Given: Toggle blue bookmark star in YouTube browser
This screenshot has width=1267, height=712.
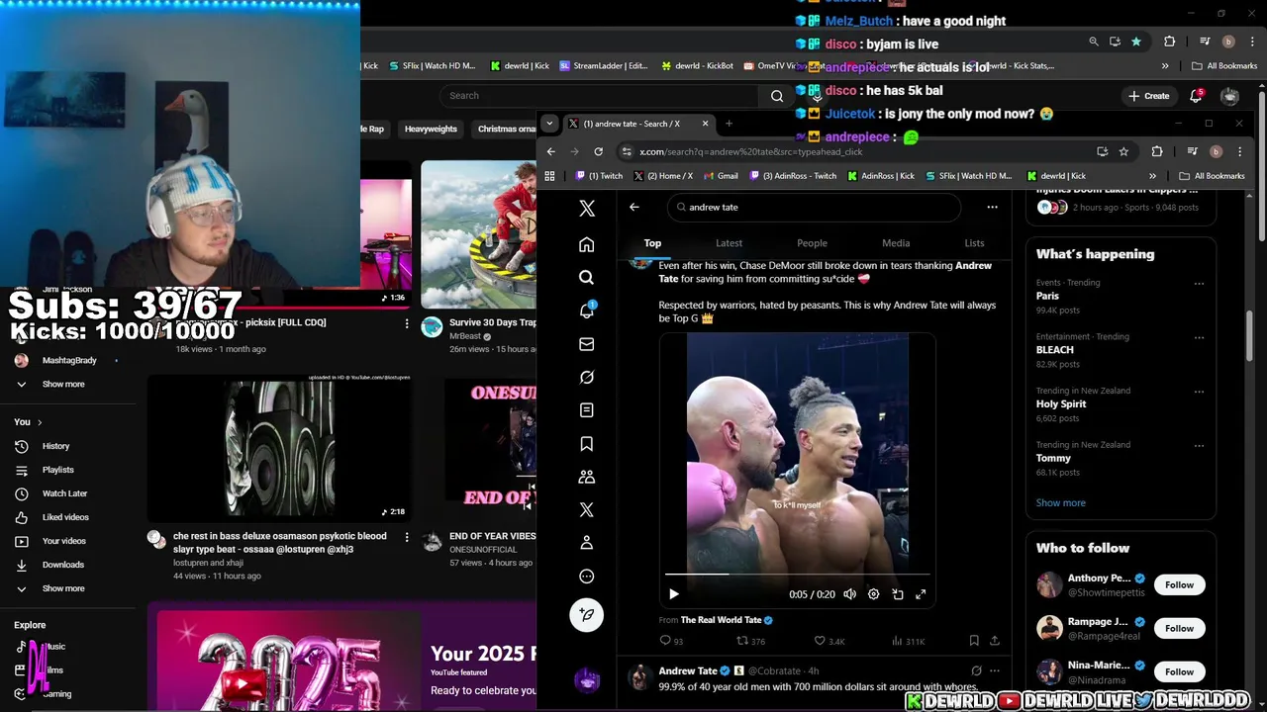Looking at the screenshot, I should point(1136,42).
